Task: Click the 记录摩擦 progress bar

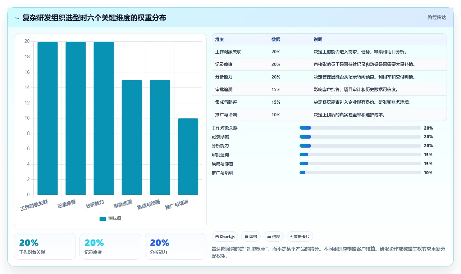Action: pyautogui.click(x=360, y=137)
